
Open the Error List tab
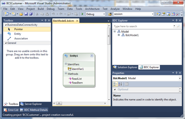click(11, 110)
